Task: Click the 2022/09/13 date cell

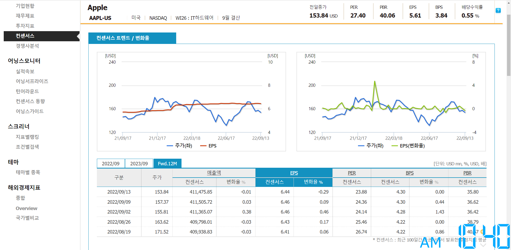Action: pyautogui.click(x=119, y=192)
